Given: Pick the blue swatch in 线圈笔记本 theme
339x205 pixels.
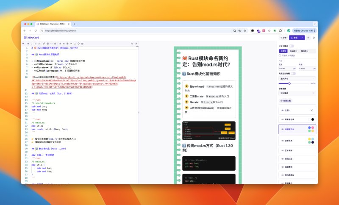Looking at the screenshot, I should point(309,127).
